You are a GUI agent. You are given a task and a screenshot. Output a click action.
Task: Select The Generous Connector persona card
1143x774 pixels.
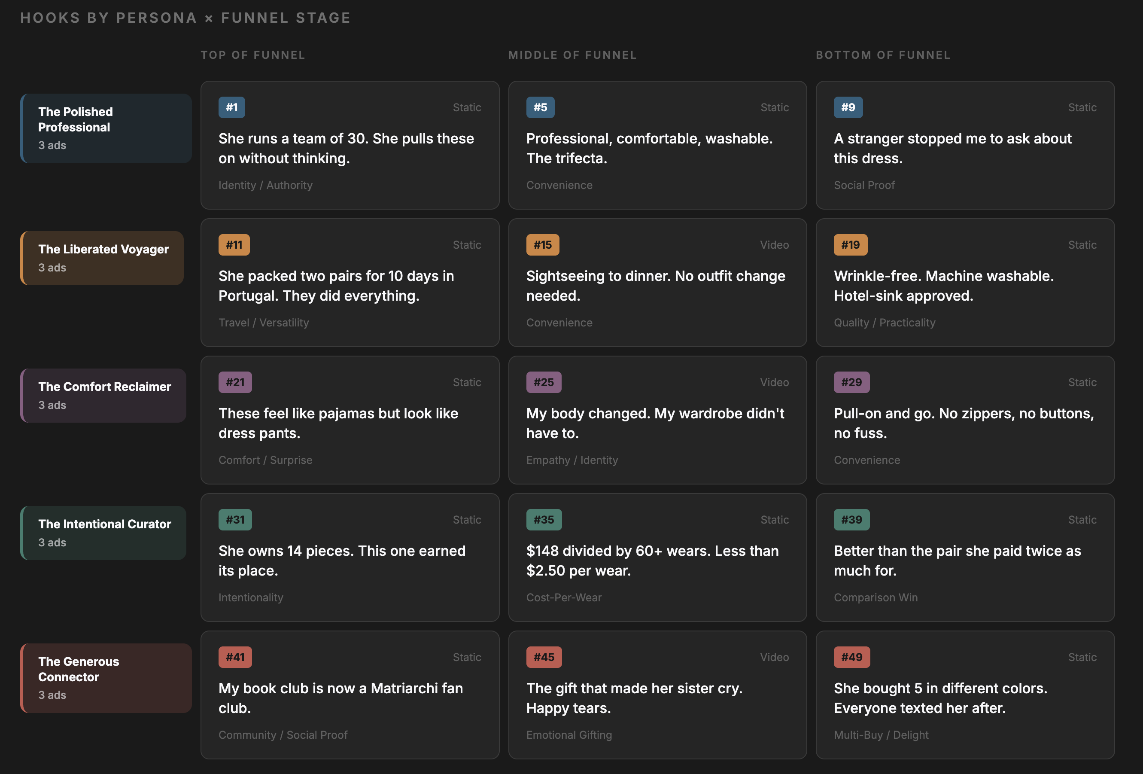tap(106, 677)
